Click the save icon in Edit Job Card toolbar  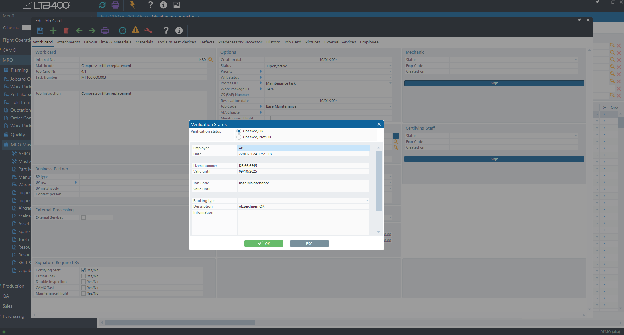[40, 31]
